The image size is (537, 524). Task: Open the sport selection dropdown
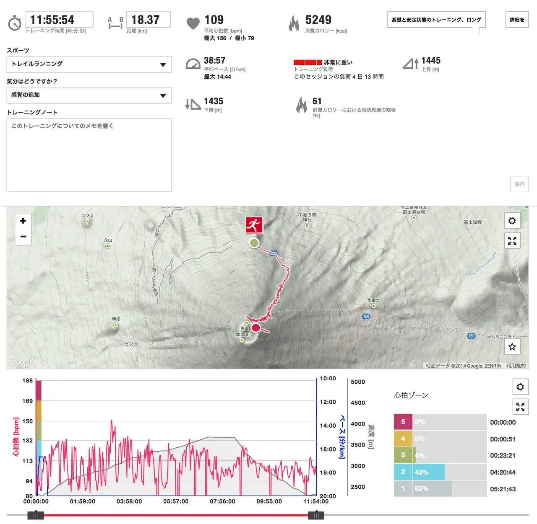pyautogui.click(x=163, y=64)
